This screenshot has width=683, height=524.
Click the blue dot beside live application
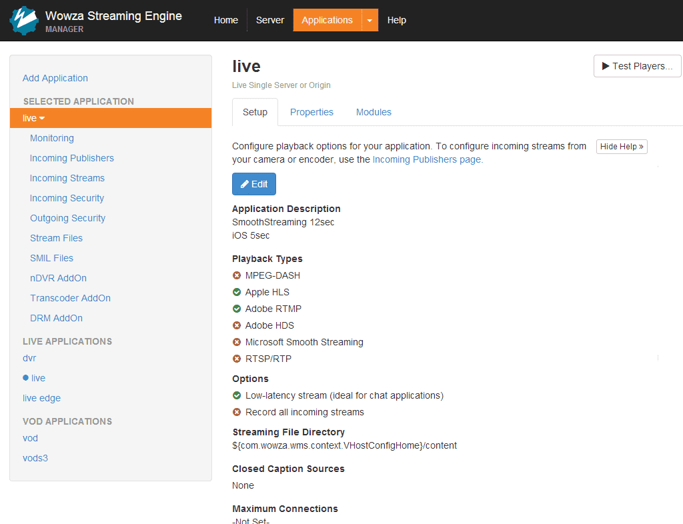pos(26,378)
